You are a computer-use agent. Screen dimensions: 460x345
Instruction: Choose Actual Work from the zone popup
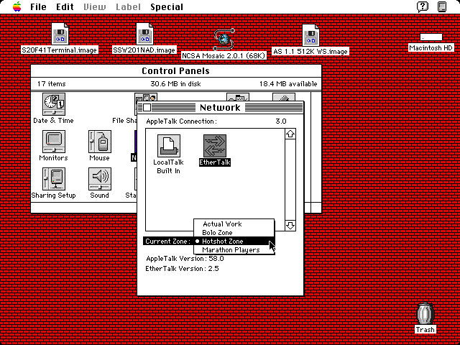234,224
